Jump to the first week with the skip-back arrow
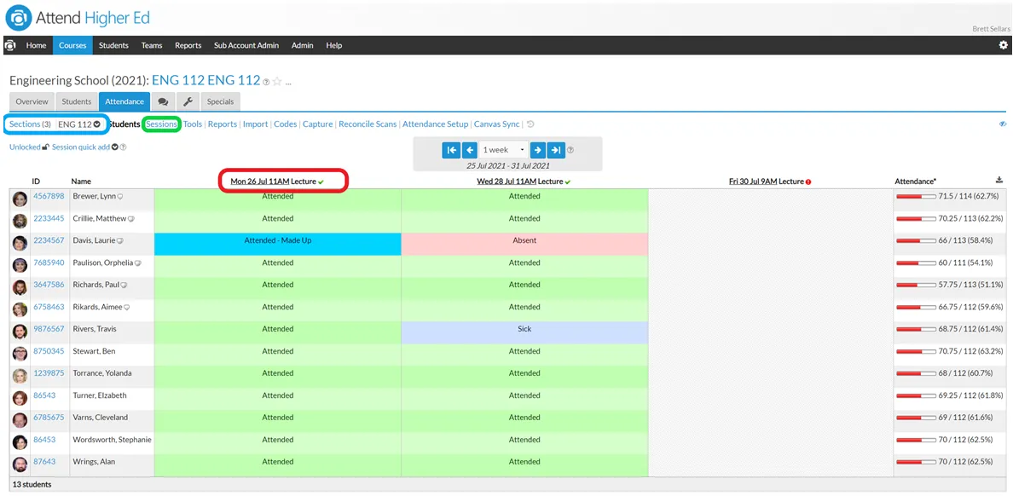Screen dimensions: 1013x496 coord(451,150)
